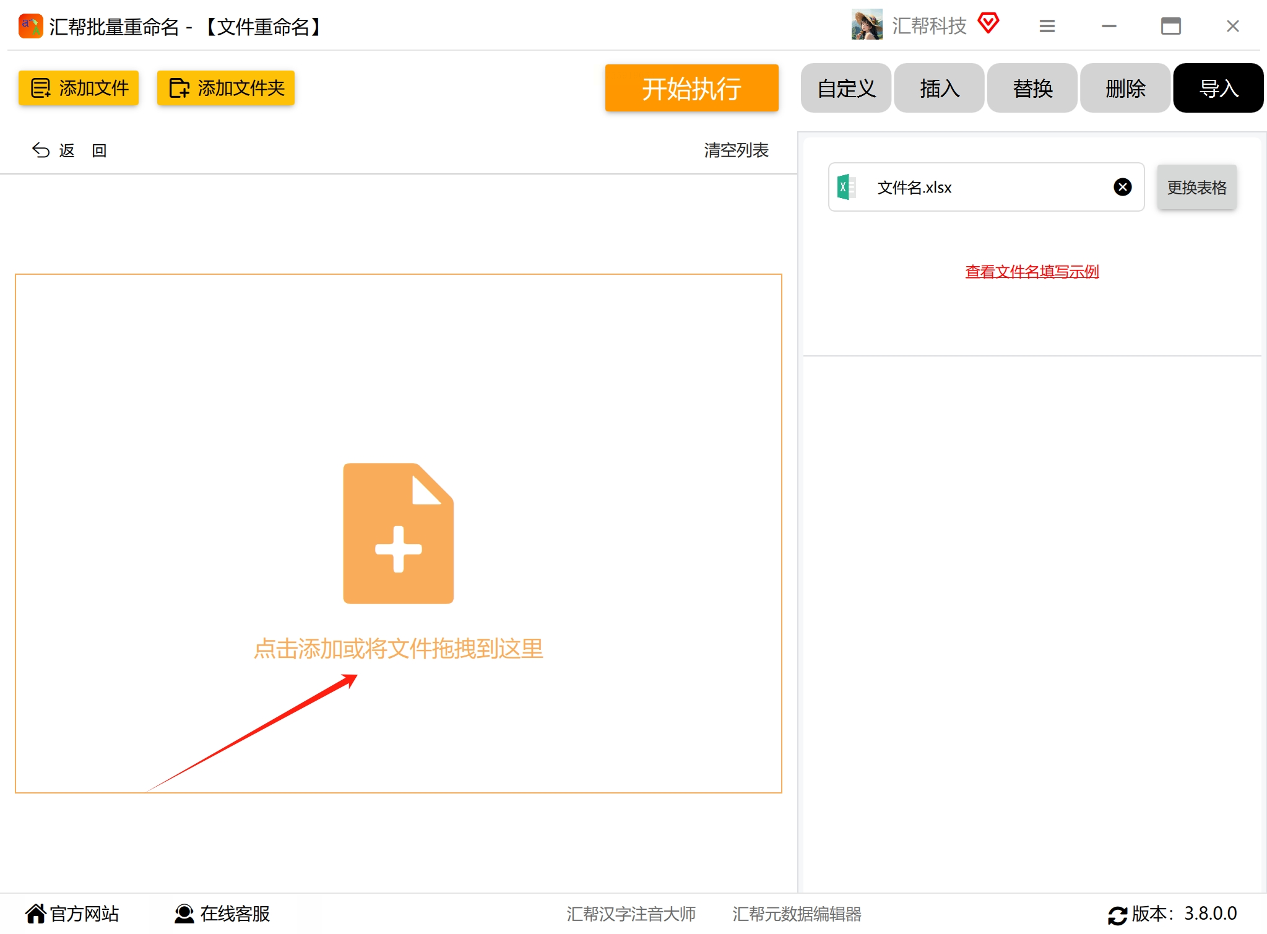This screenshot has width=1267, height=934.
Task: Click the version refresh icon
Action: pyautogui.click(x=1117, y=915)
